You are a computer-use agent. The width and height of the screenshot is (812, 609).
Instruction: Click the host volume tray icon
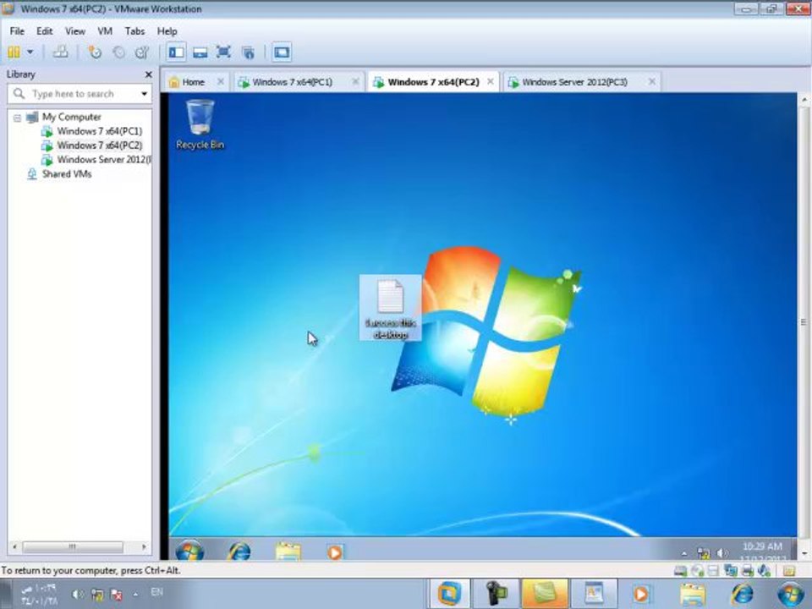(78, 595)
